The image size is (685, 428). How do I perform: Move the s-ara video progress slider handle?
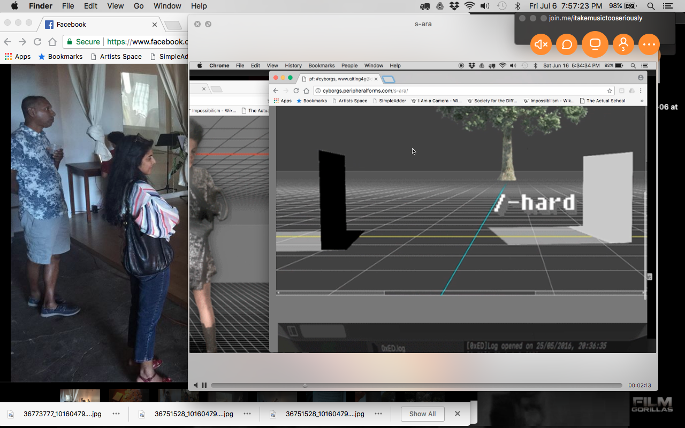click(305, 385)
